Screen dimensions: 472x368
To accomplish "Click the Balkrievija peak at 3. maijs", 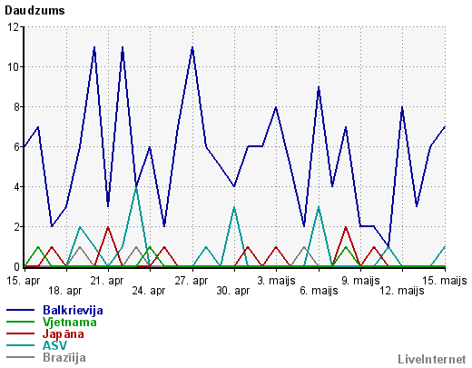I will 276,107.
